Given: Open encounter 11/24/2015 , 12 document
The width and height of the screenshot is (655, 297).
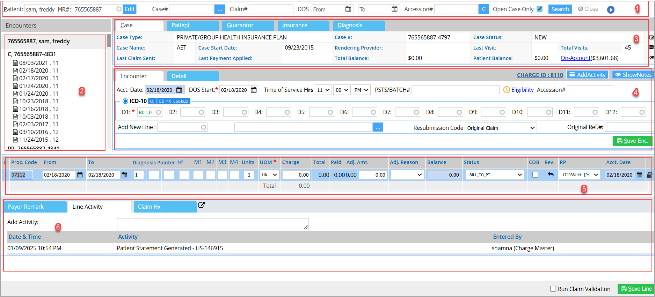Looking at the screenshot, I should [x=36, y=140].
